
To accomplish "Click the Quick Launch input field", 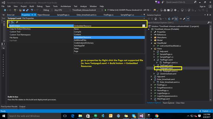I will point(179,2).
